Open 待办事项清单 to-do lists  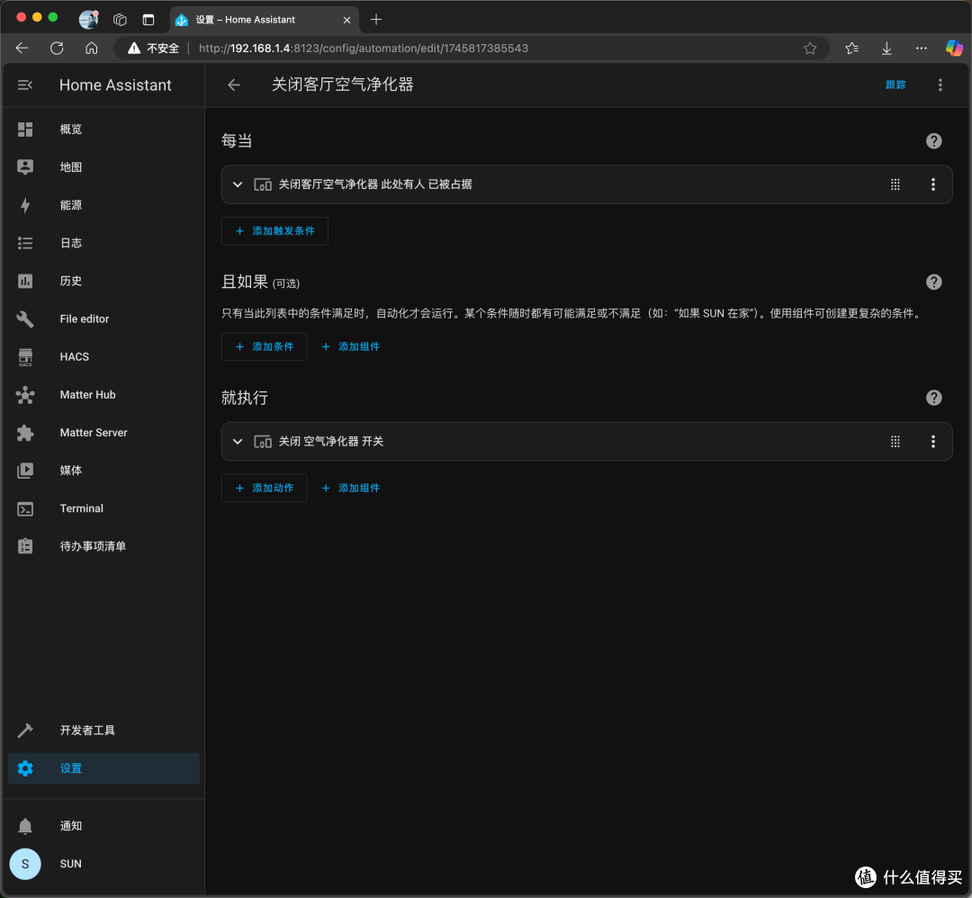[103, 546]
